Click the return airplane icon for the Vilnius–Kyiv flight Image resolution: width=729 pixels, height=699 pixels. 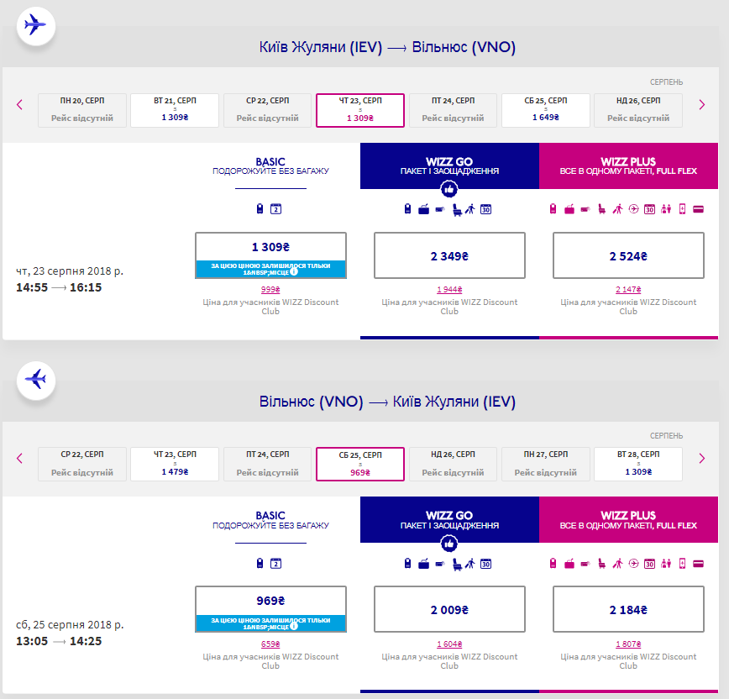[36, 380]
